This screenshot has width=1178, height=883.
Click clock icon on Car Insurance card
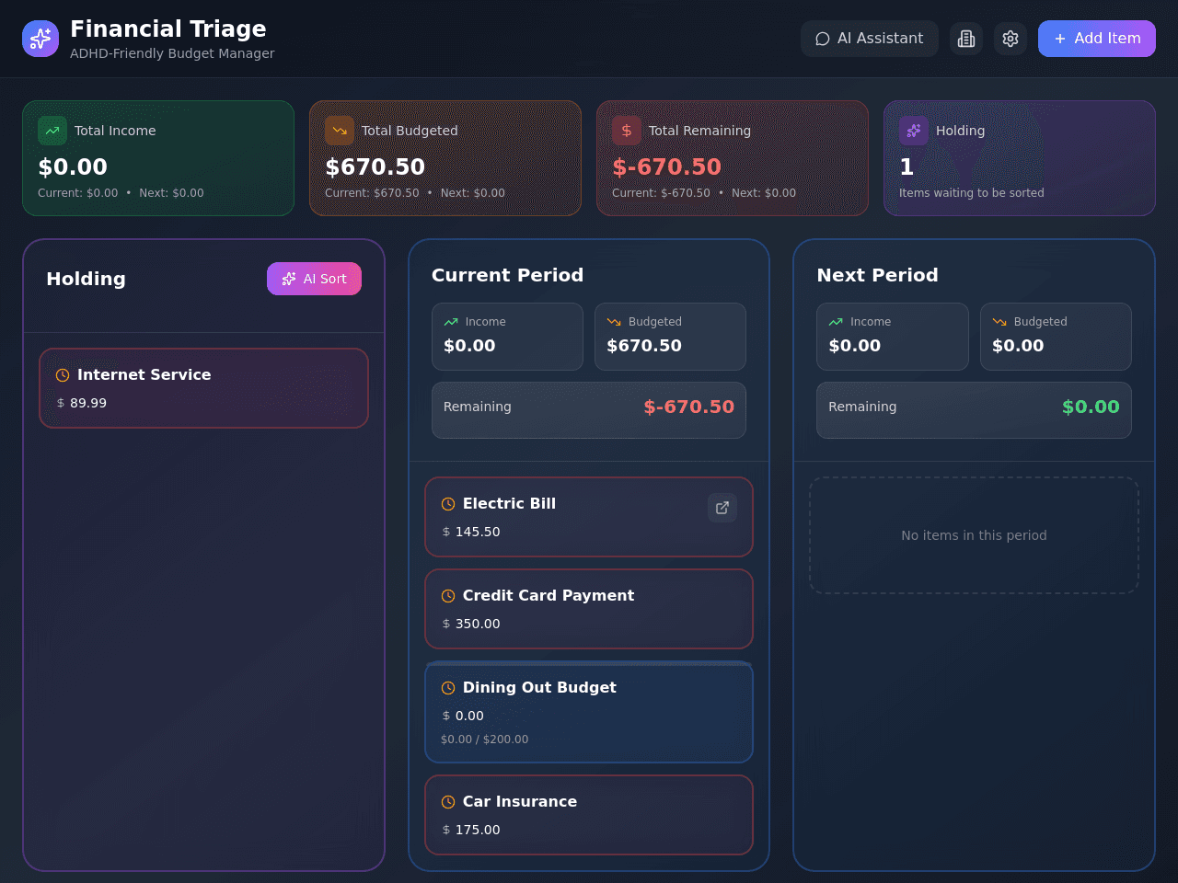point(448,802)
